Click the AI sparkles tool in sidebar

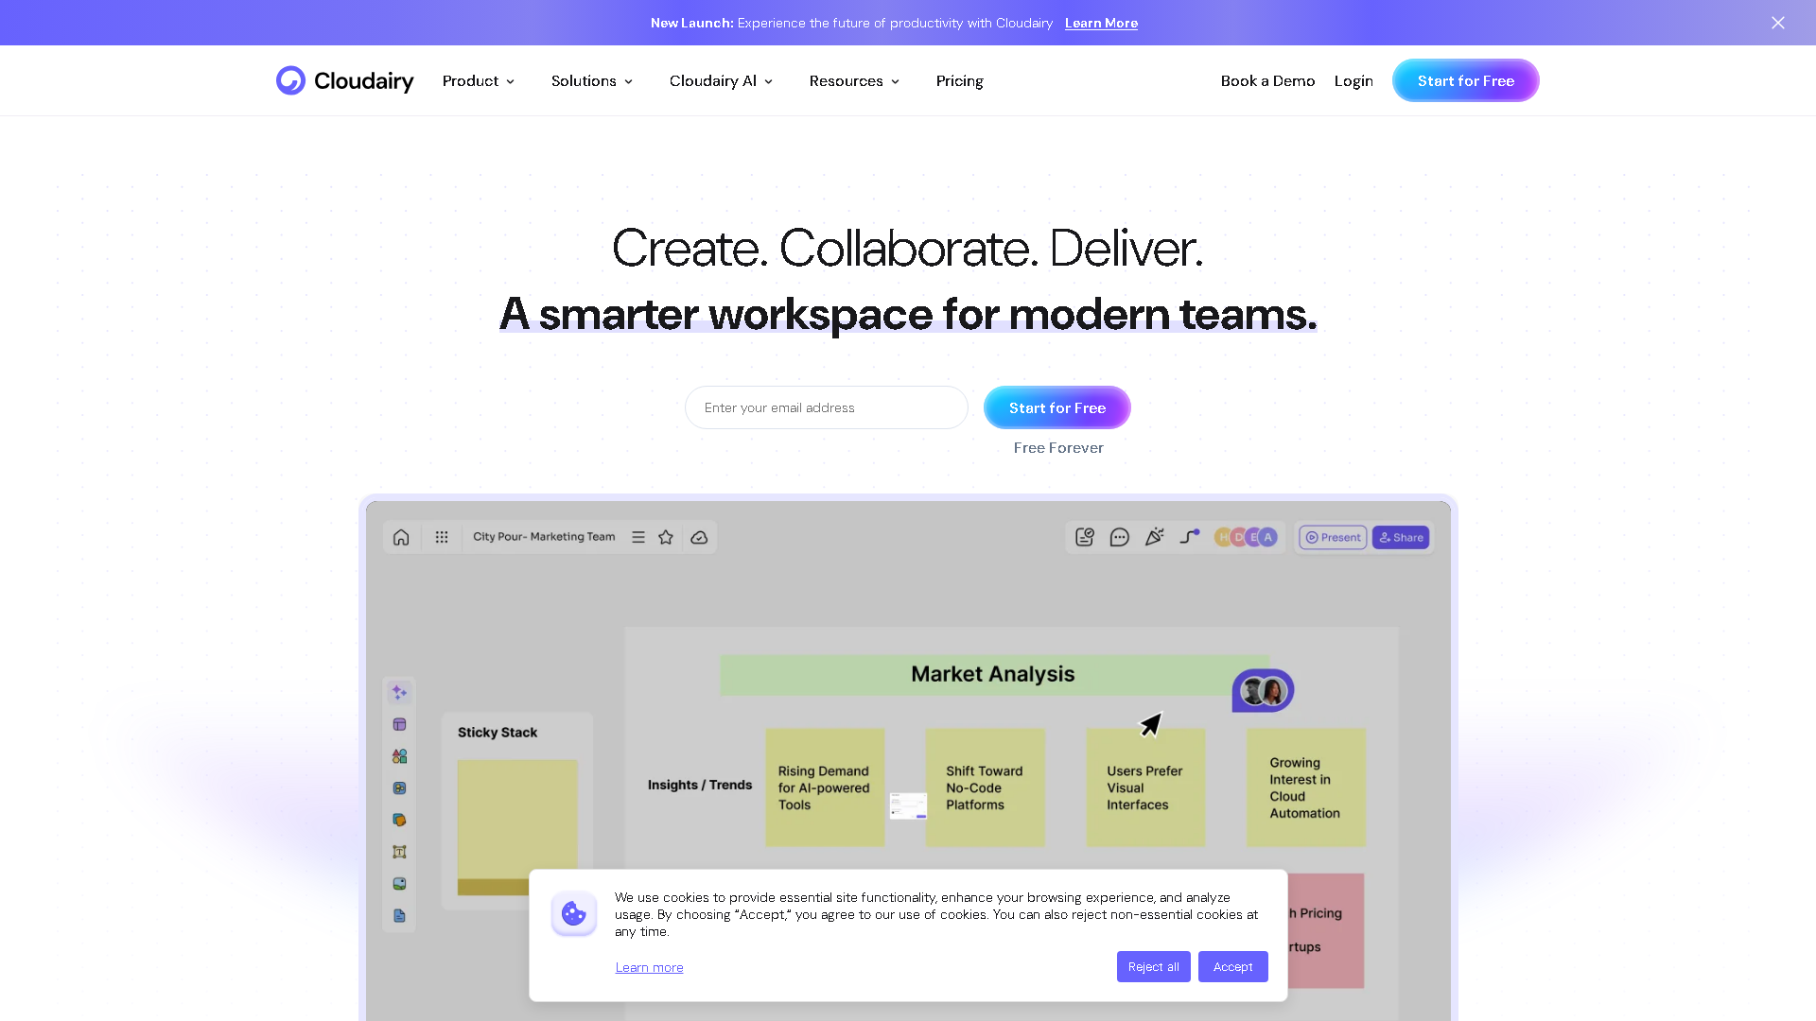coord(399,692)
